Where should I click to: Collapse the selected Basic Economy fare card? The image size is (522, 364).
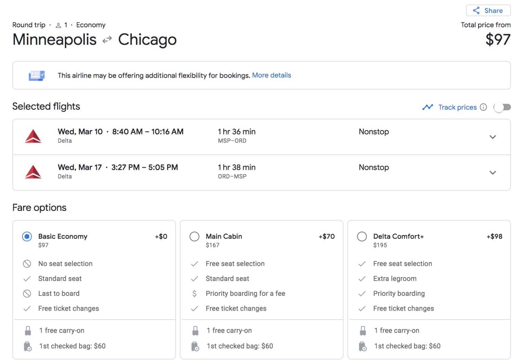[x=27, y=236]
